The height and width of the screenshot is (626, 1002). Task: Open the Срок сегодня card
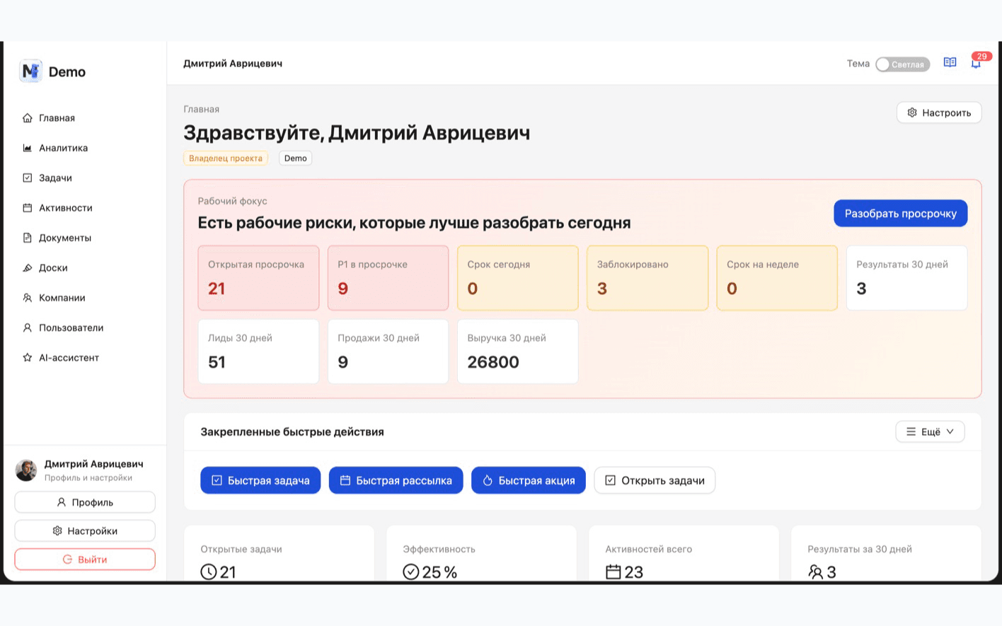[518, 278]
